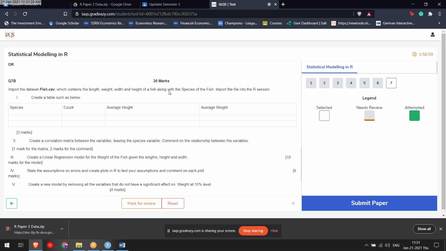Reload the page with the refresh icon
The height and width of the screenshot is (251, 446).
coord(25,14)
